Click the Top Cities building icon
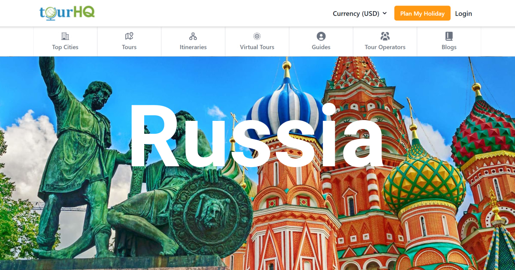The width and height of the screenshot is (515, 270). 65,36
